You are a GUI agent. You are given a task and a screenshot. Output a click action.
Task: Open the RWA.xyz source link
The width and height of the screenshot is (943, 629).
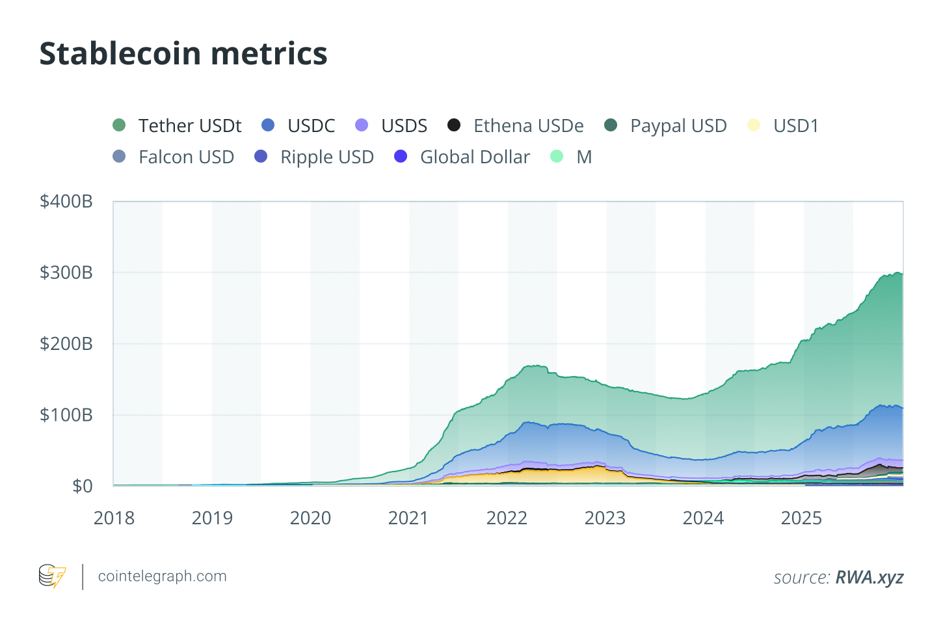tap(869, 578)
